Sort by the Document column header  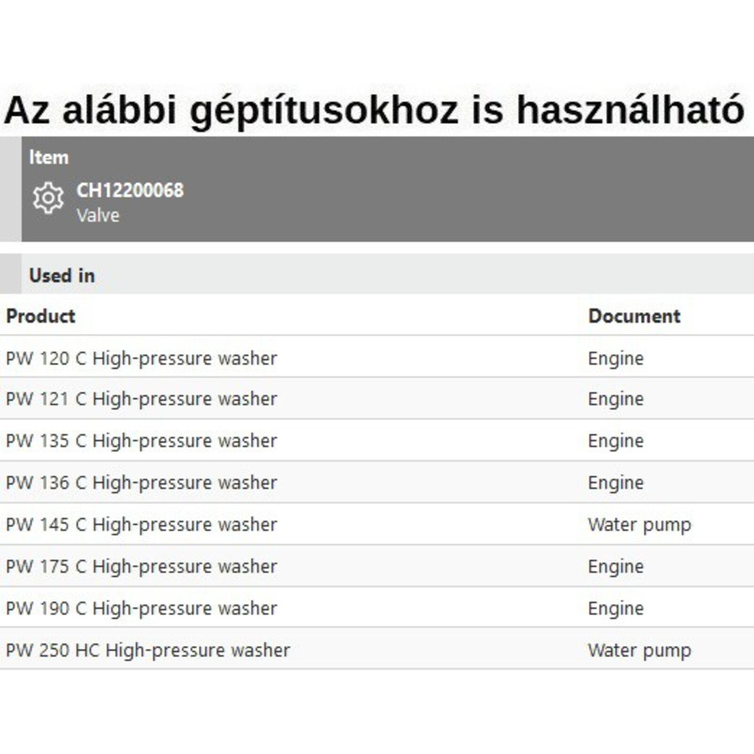click(x=634, y=316)
